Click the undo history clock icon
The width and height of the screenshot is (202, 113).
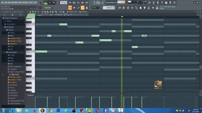(x=149, y=3)
